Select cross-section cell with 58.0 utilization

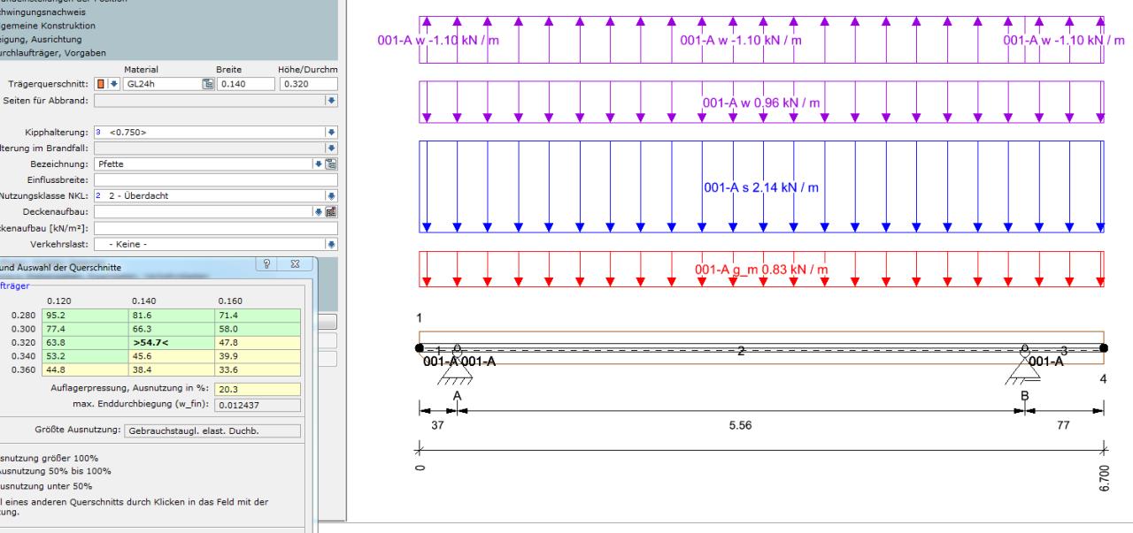coord(258,327)
